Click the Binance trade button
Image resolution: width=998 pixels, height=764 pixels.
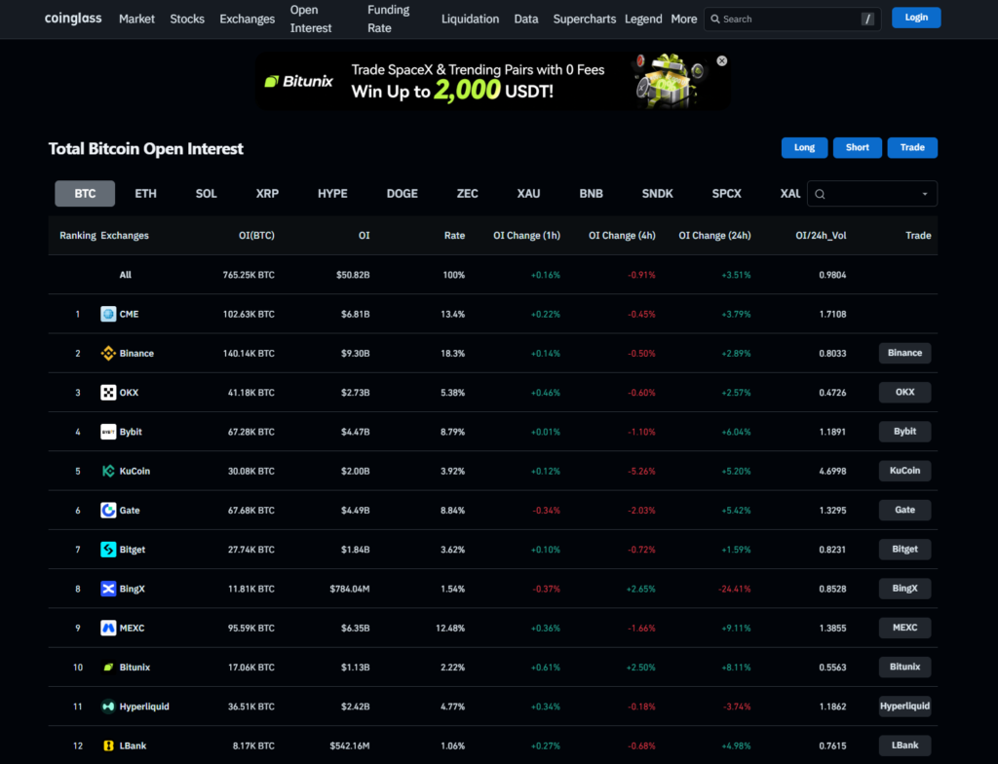904,354
